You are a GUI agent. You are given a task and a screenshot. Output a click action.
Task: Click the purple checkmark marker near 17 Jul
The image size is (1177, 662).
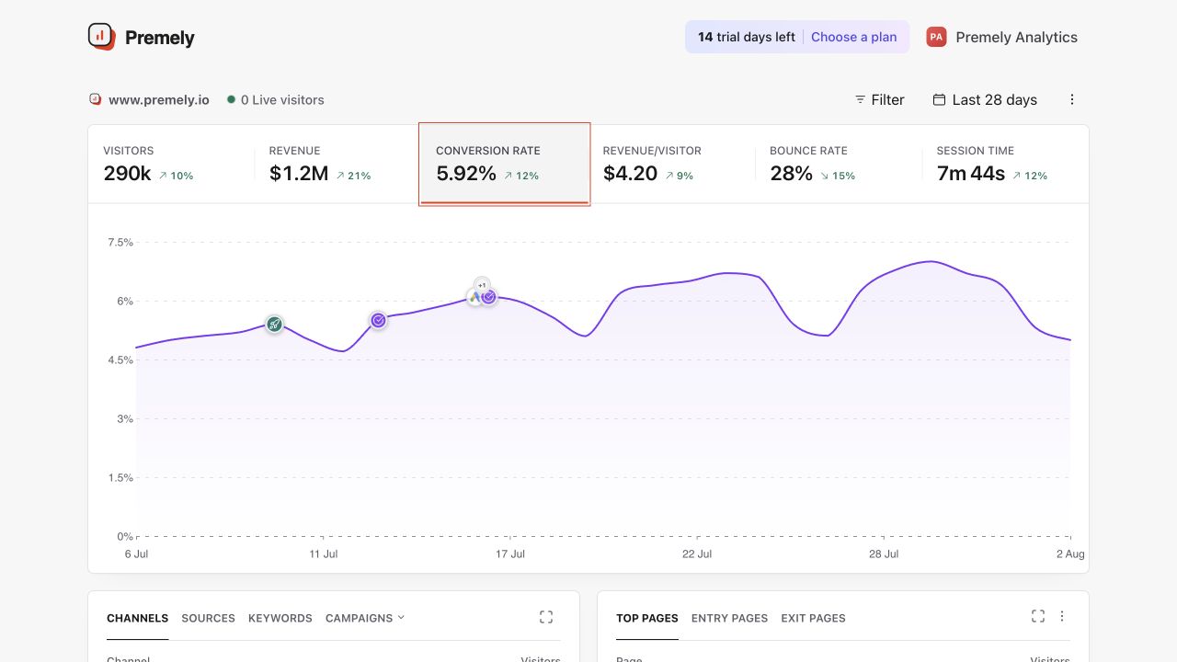[x=489, y=296]
